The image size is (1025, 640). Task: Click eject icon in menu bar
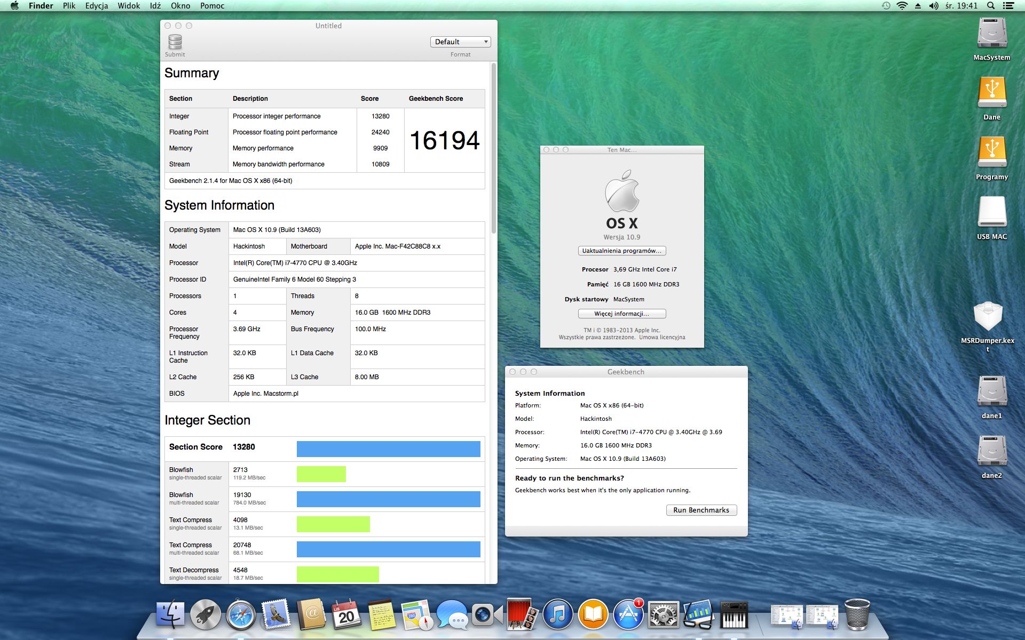[918, 6]
